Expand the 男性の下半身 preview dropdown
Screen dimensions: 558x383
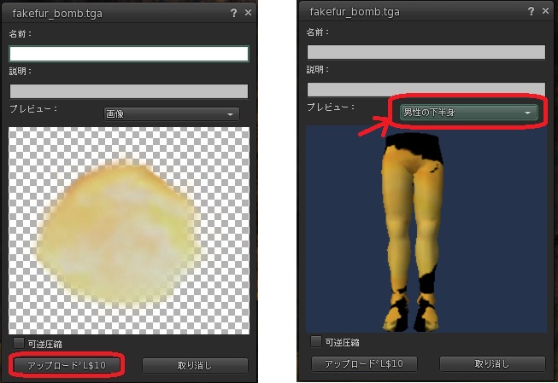pyautogui.click(x=468, y=113)
